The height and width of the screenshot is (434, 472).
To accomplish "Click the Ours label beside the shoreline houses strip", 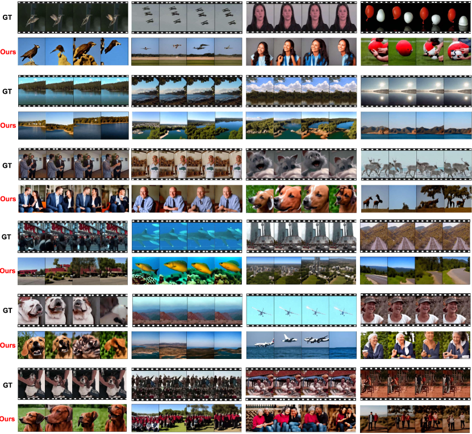I will coord(8,126).
